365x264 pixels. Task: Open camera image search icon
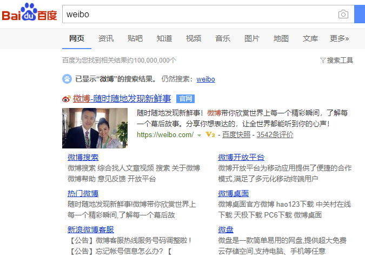pos(343,14)
